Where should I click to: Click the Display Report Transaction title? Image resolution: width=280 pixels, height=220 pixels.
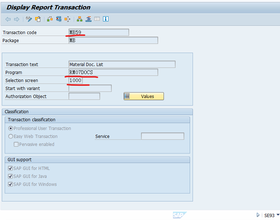pyautogui.click(x=48, y=7)
